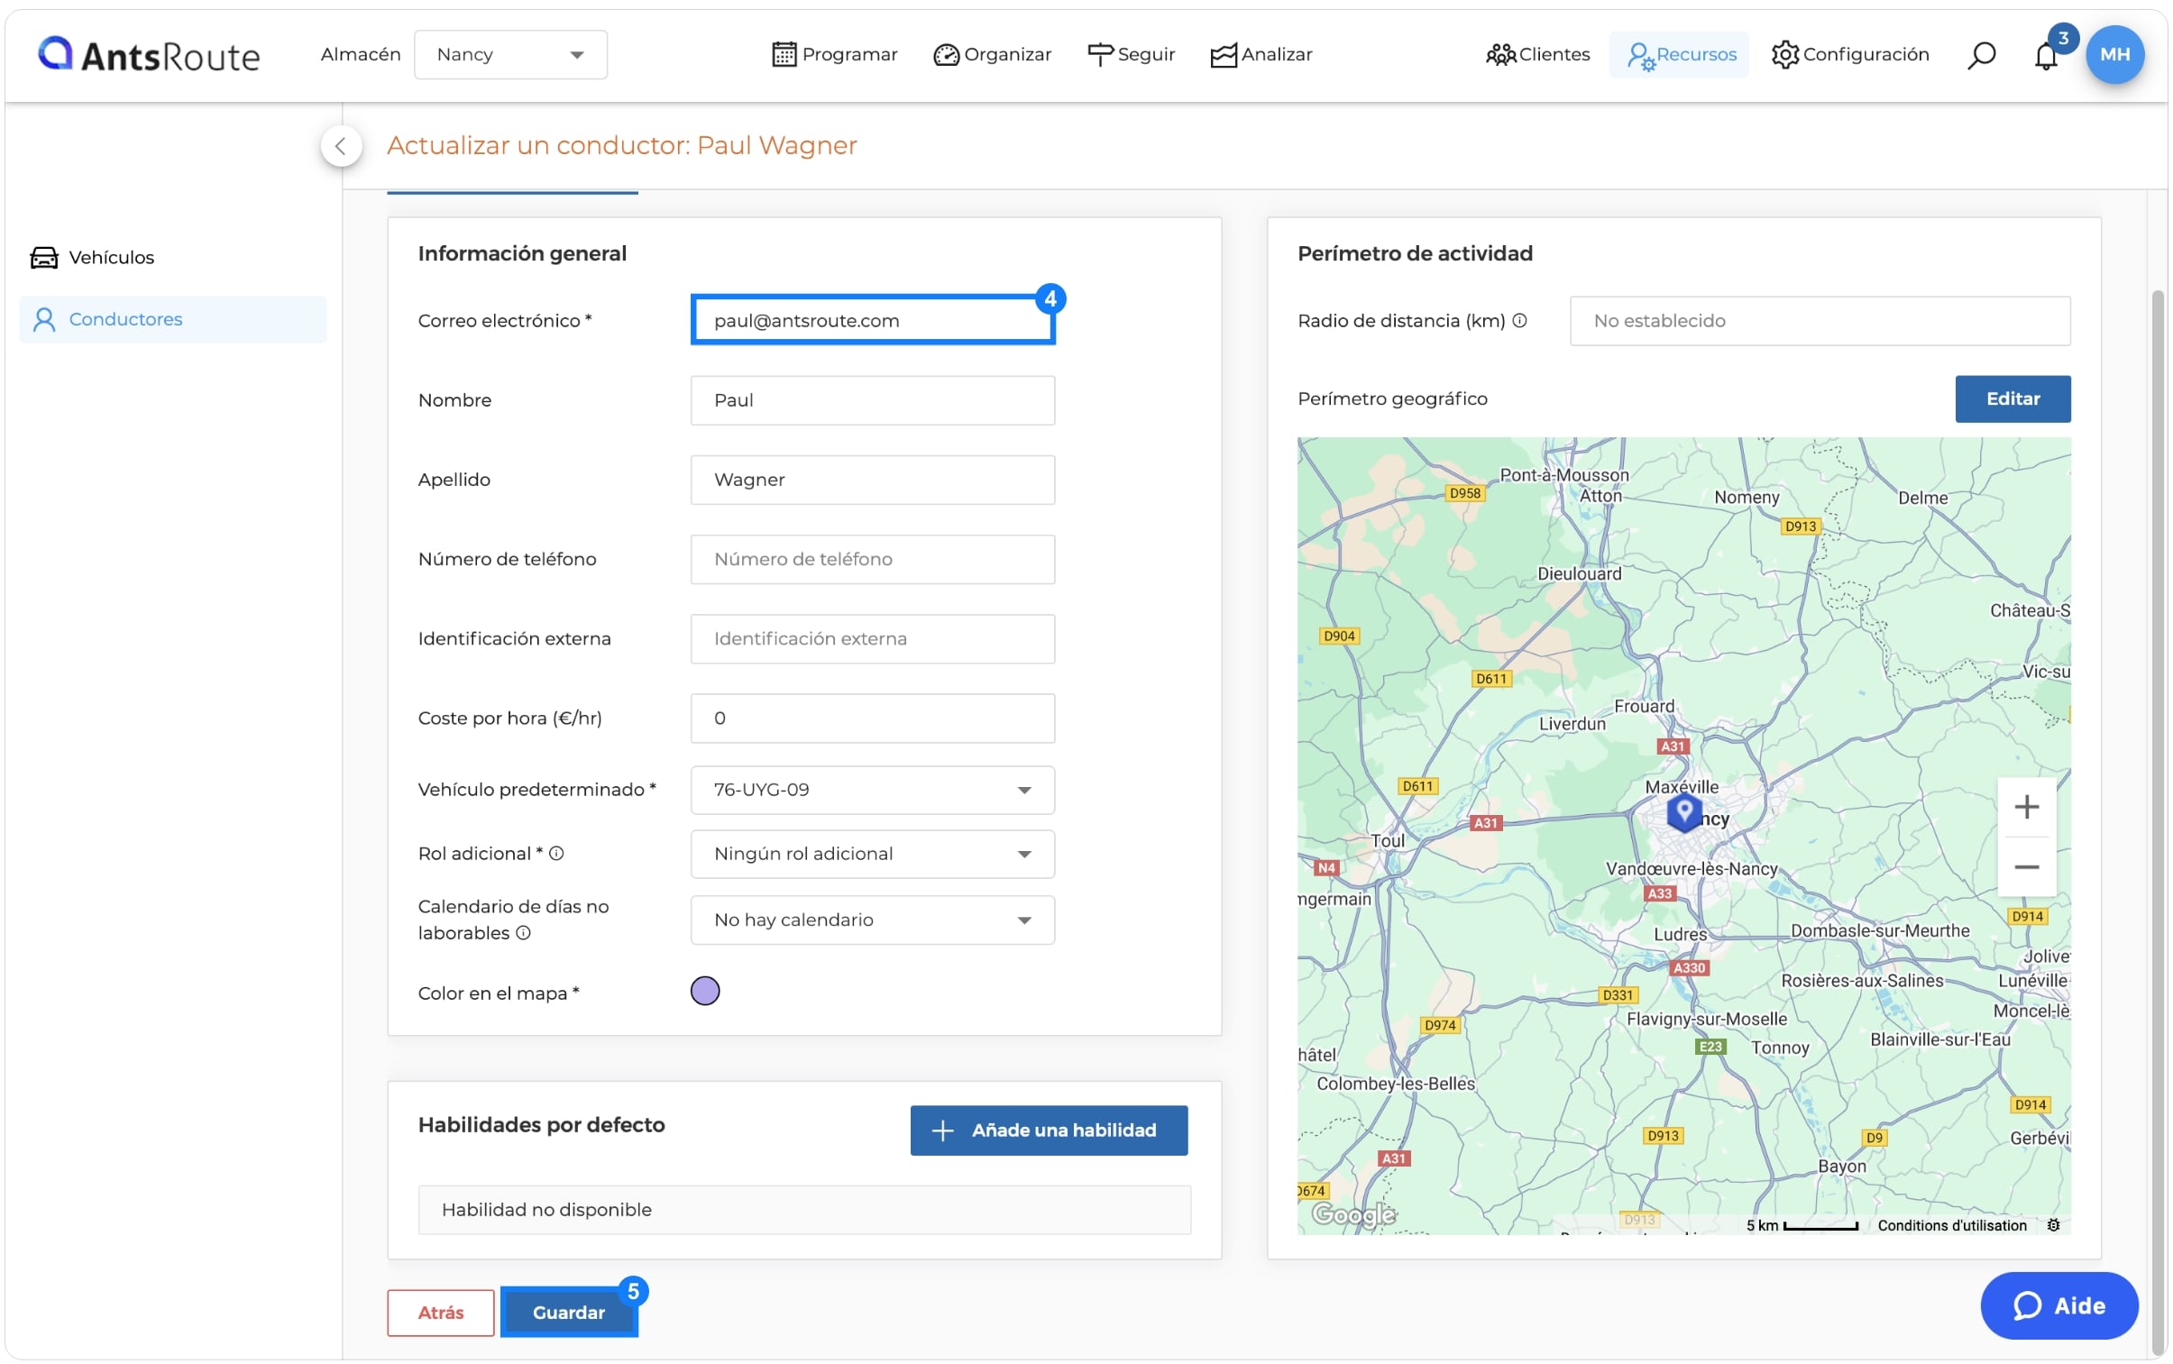Click the Vehículos car icon
The image size is (2173, 1364).
[44, 257]
